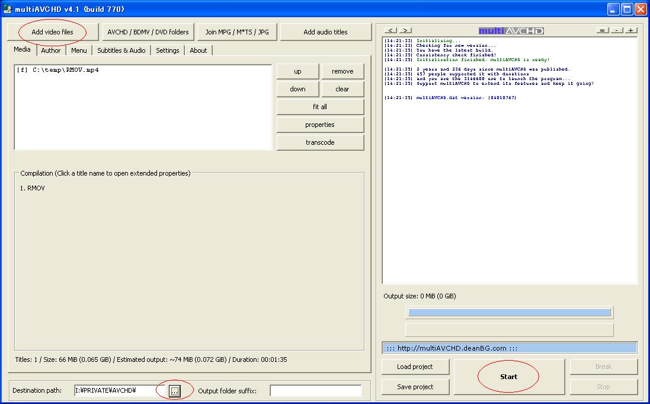Viewport: 650px width, 404px height.
Task: Click the blue output size progress bar
Action: [509, 313]
